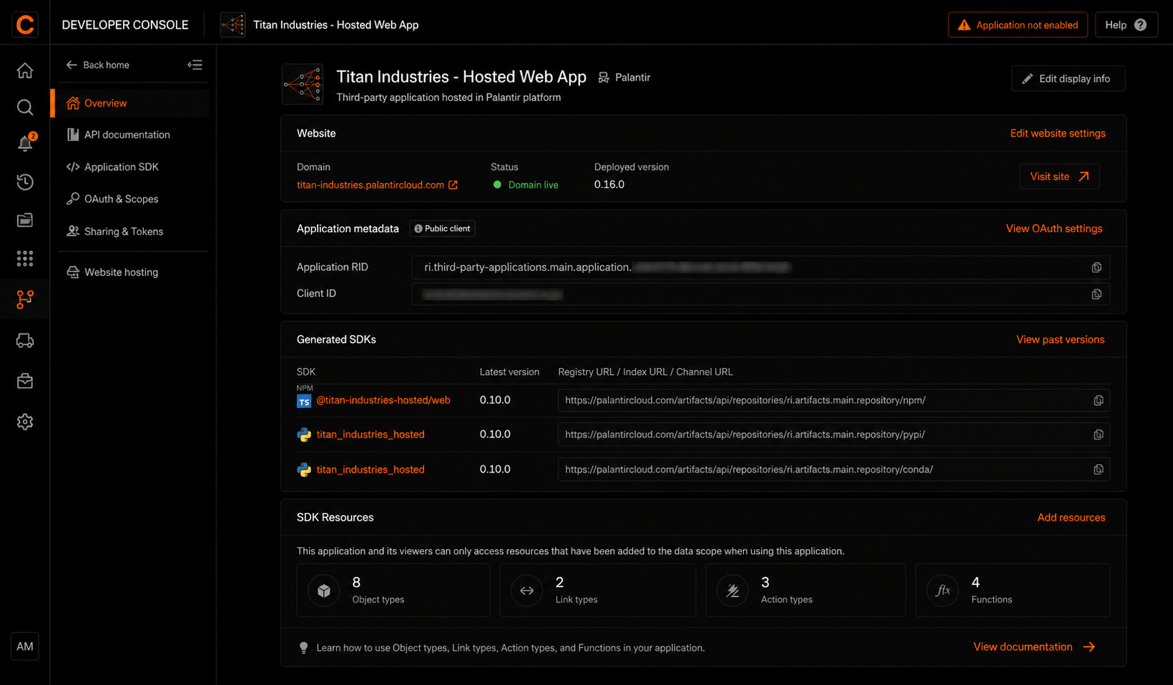Screen dimensions: 1173x685
Task: Click the conda channel URL field
Action: [834, 470]
